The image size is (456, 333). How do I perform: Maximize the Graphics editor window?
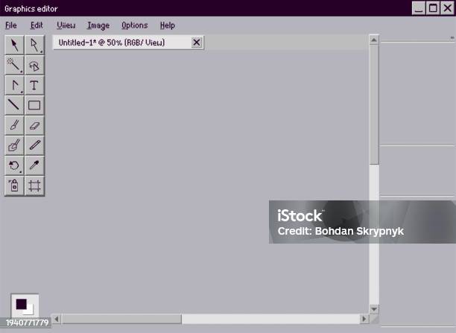(x=433, y=8)
